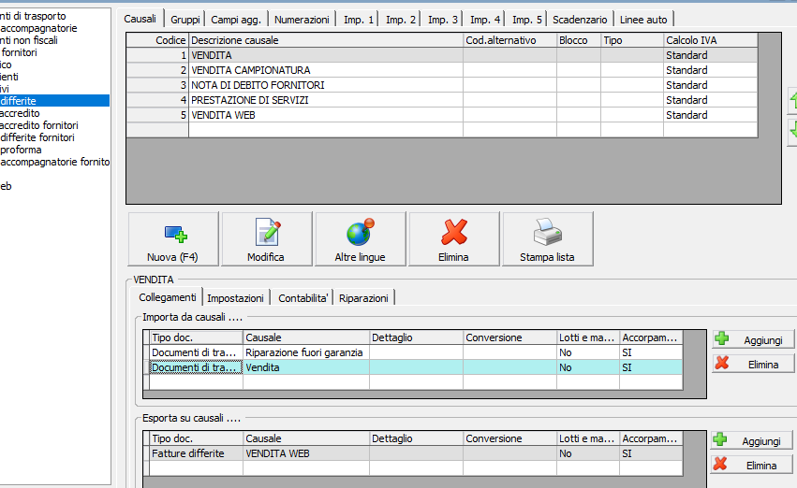Click green up arrow beside causali grid

point(793,100)
